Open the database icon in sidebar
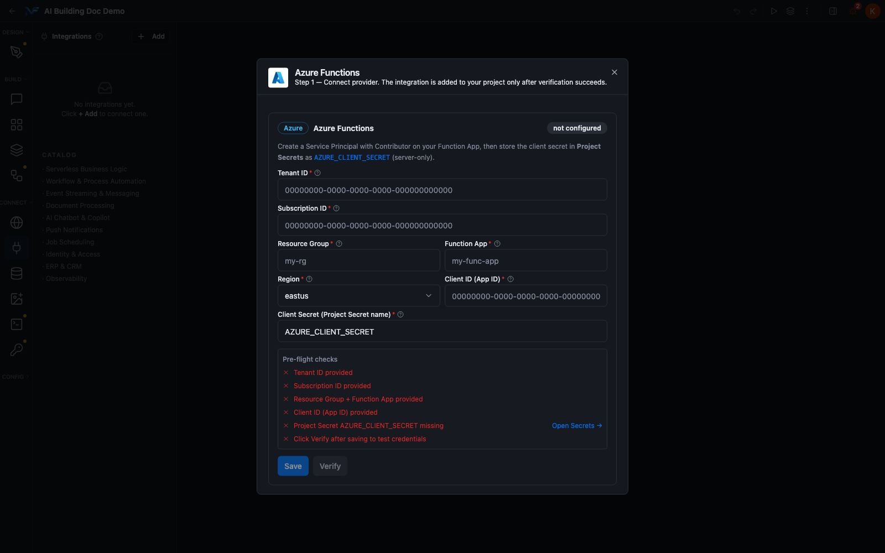885x553 pixels. 17,273
